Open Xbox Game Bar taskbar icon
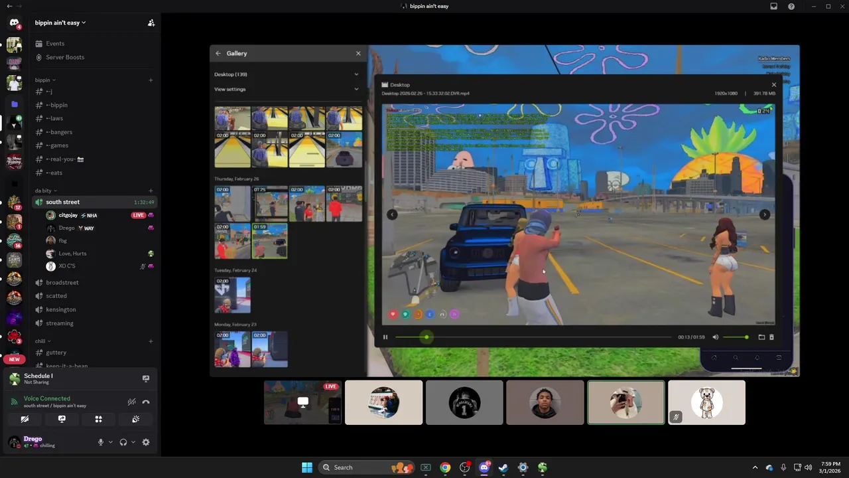 426,467
